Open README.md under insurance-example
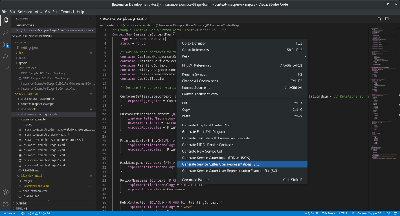Viewport: 400px width, 216px height. point(31,170)
